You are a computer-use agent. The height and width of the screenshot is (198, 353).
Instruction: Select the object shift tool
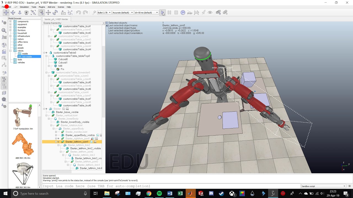coord(48,12)
